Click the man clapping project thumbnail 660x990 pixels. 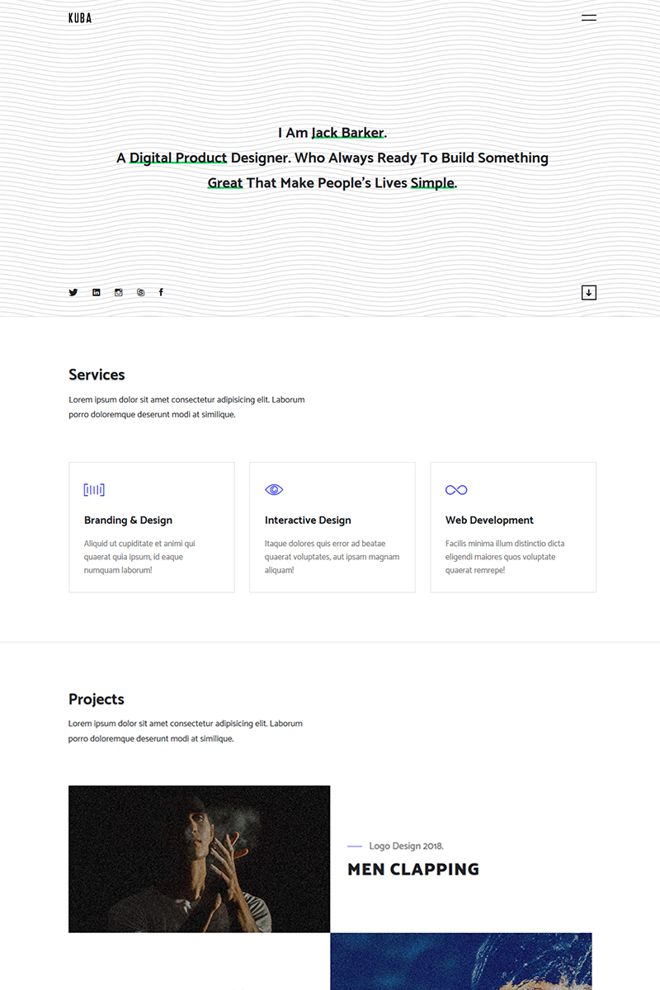199,859
